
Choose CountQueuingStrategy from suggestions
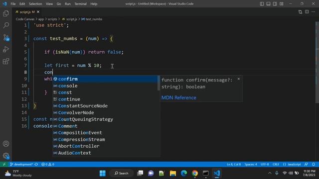coord(105,119)
